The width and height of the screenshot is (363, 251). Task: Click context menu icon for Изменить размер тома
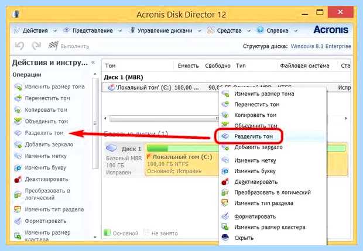click(225, 94)
